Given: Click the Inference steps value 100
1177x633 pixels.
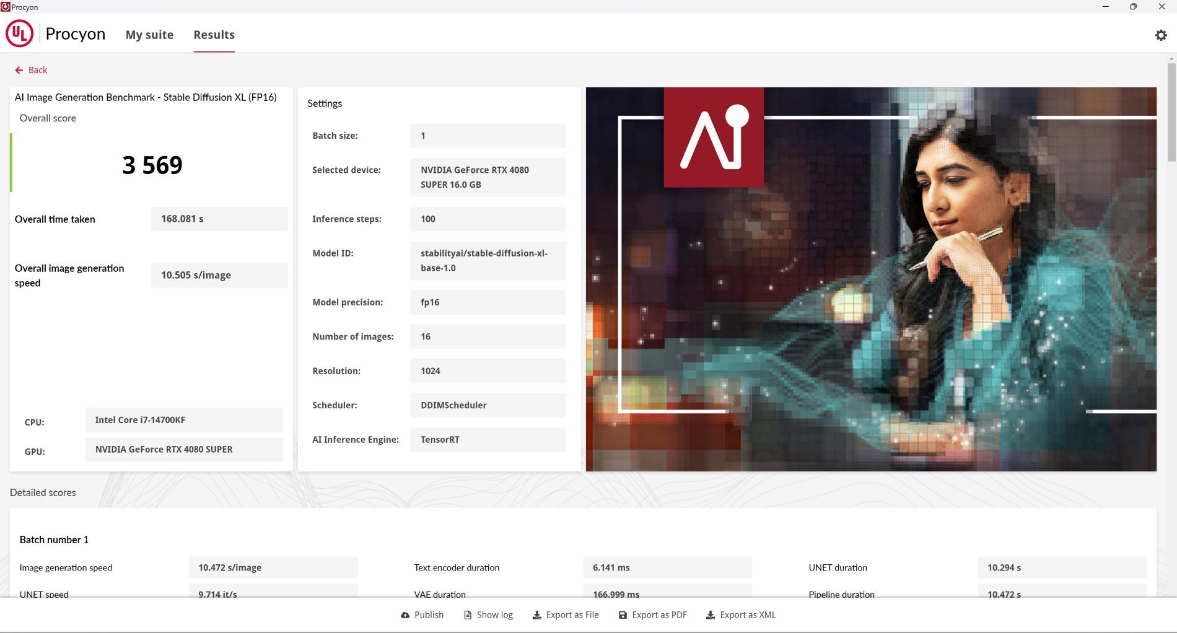Looking at the screenshot, I should pos(488,219).
